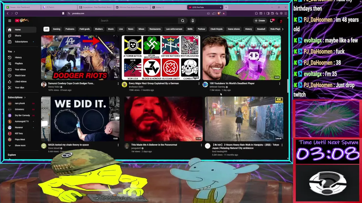Open Dry Bar Comedy subscription channel
Viewport: 362px width, 203px height.
(21, 115)
